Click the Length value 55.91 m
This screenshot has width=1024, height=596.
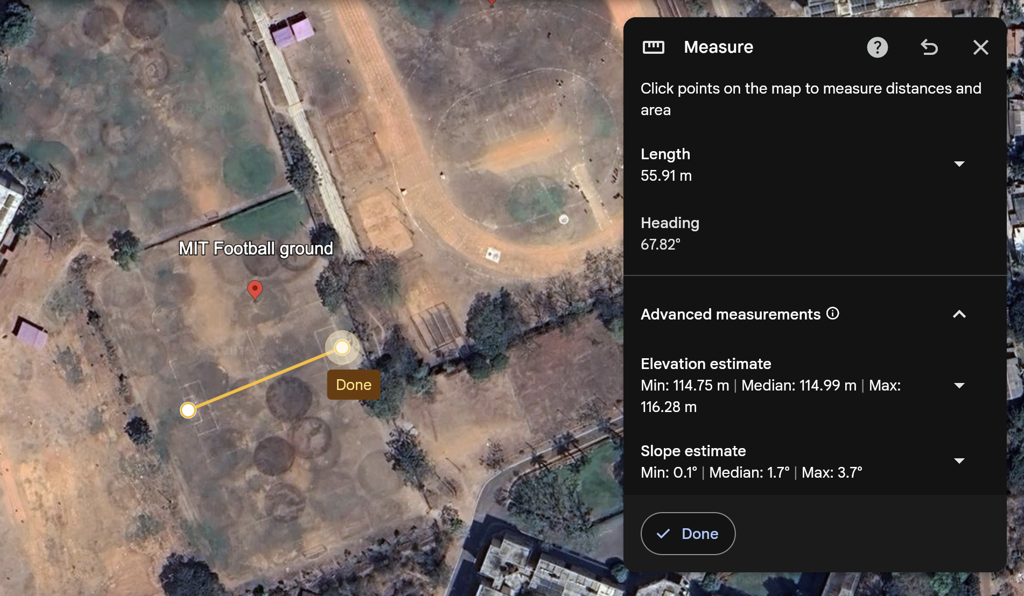pos(666,175)
